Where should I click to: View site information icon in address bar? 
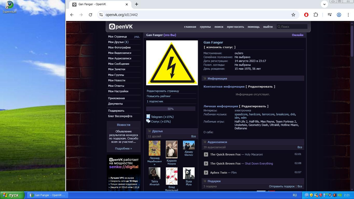pyautogui.click(x=101, y=15)
